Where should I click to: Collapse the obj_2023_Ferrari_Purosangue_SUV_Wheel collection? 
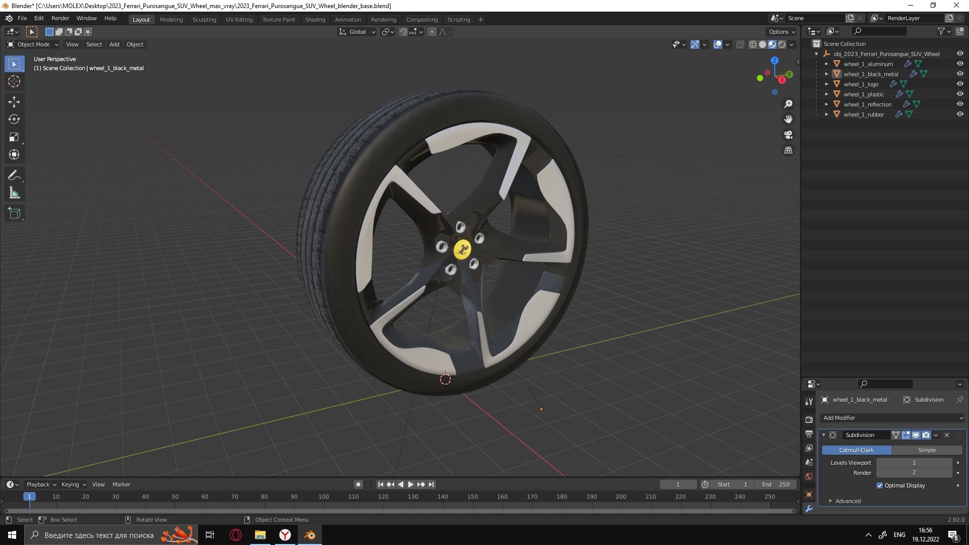pos(817,54)
